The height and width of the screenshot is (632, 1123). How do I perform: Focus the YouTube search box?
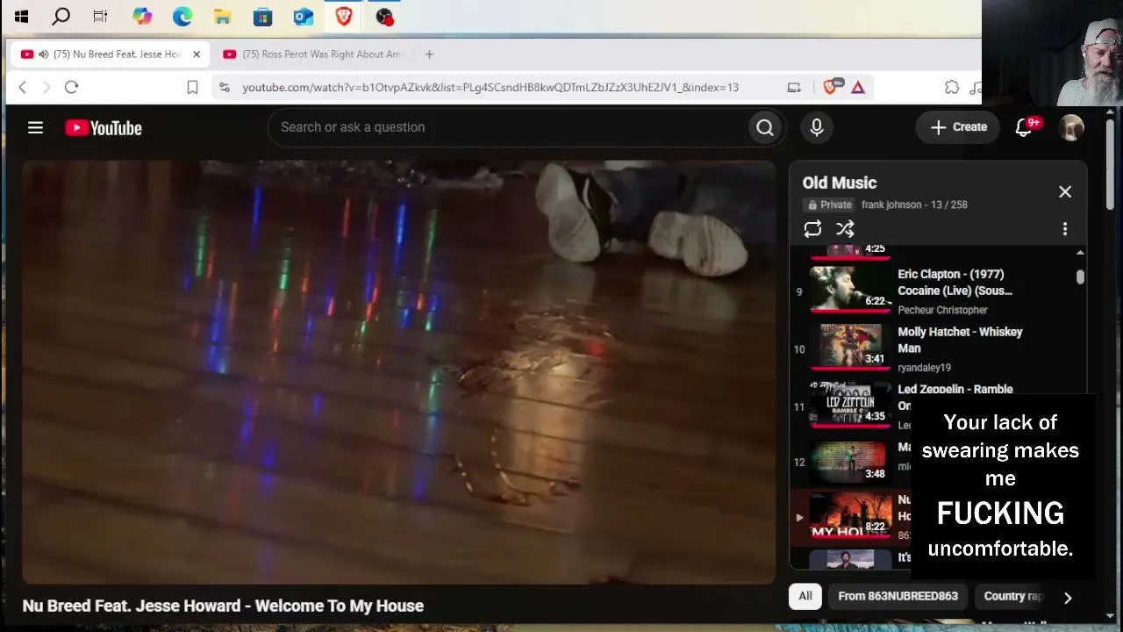[x=507, y=127]
